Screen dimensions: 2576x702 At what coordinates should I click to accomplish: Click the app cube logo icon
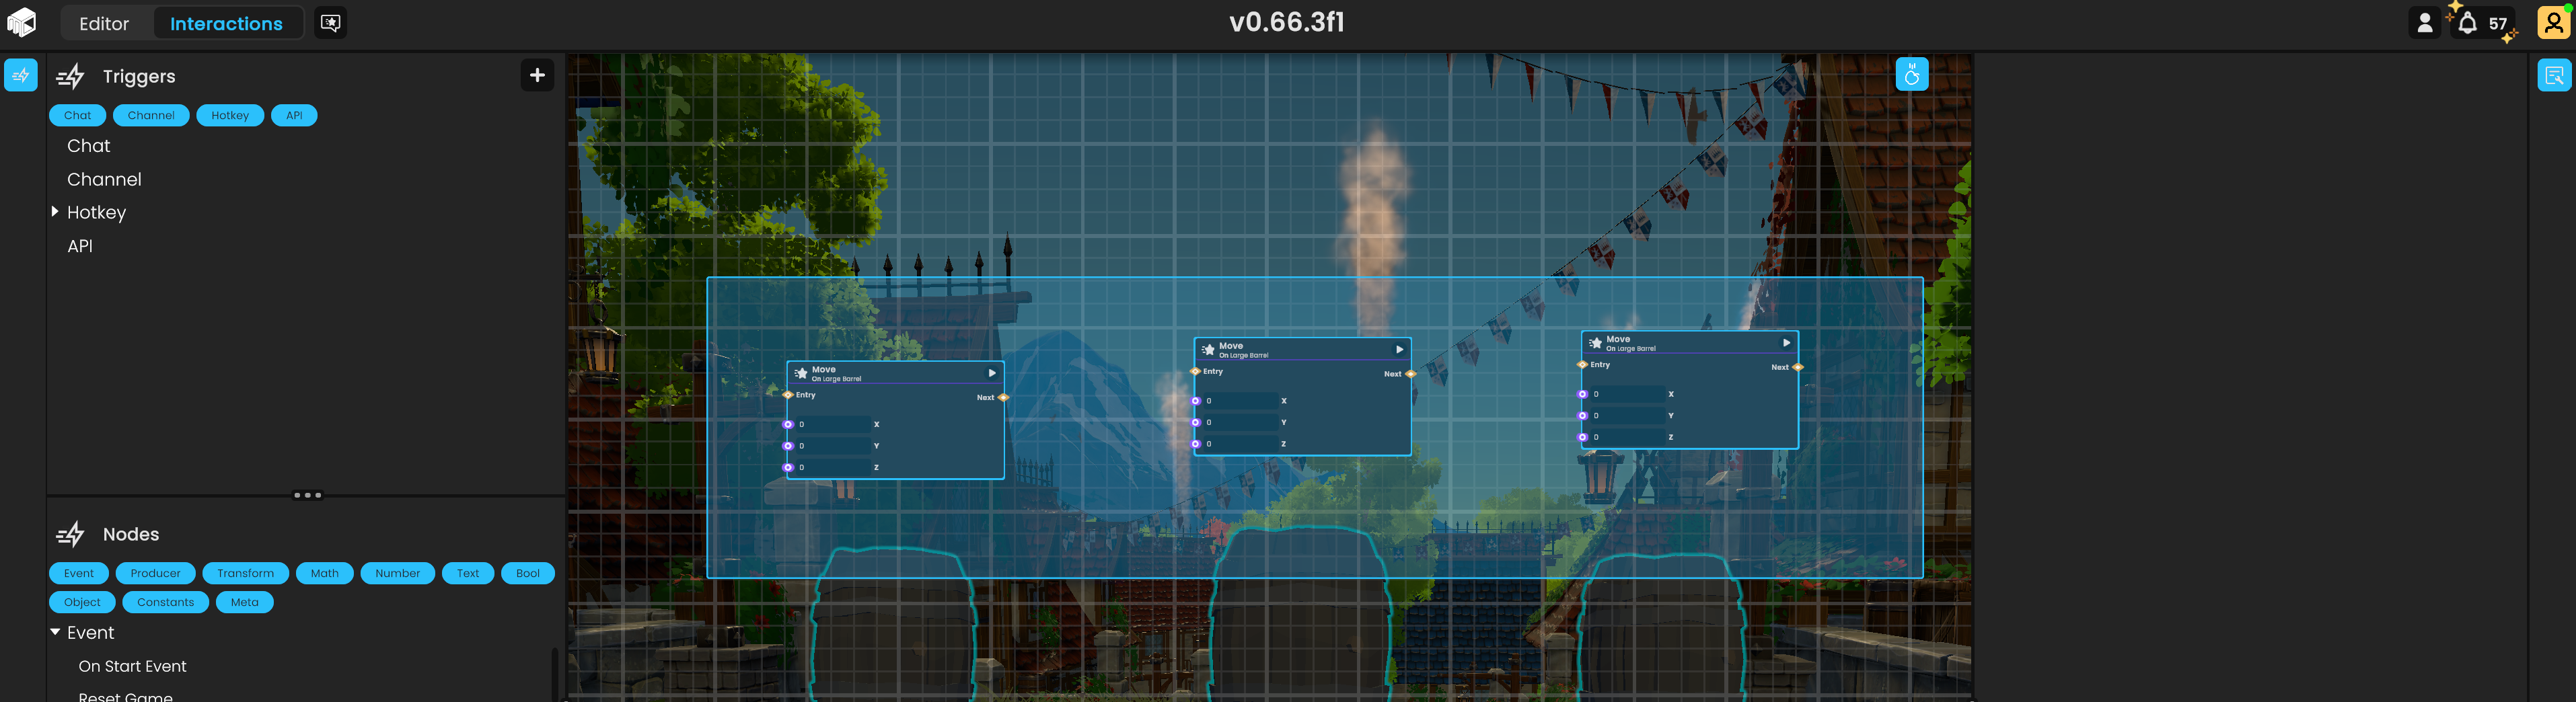(x=21, y=22)
